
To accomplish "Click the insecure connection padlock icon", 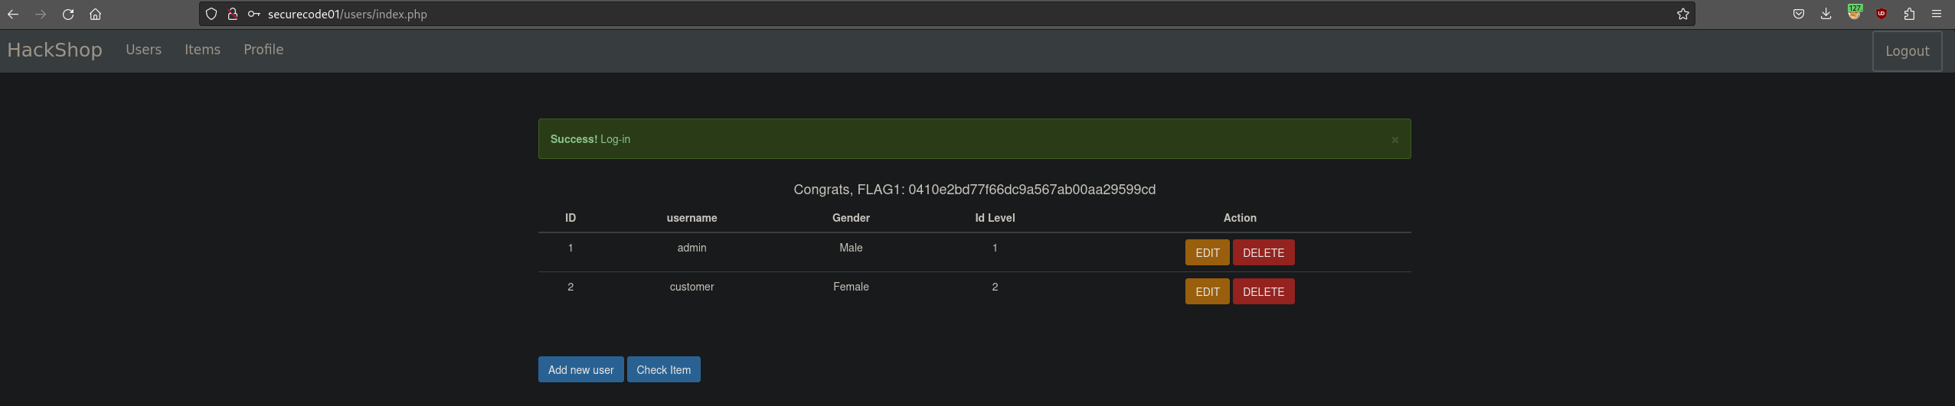I will tap(233, 14).
